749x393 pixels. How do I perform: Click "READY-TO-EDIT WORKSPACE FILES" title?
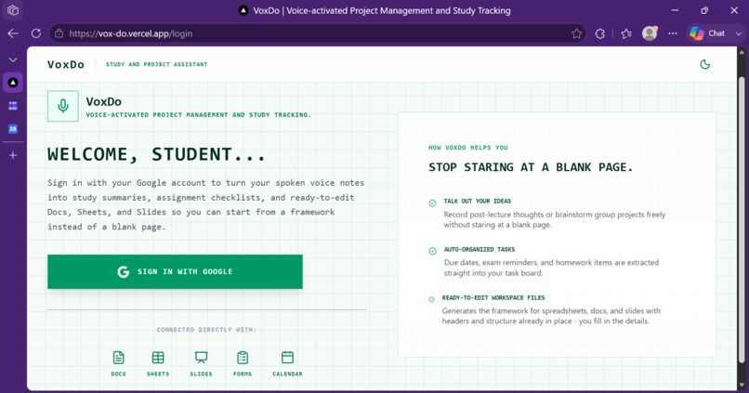(x=493, y=297)
